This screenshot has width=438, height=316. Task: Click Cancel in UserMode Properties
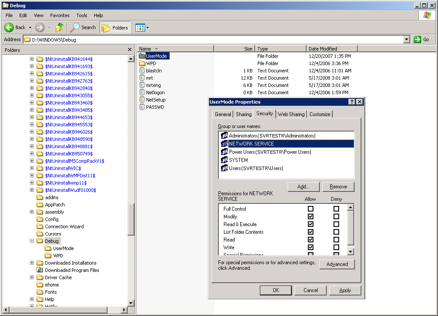tap(310, 290)
